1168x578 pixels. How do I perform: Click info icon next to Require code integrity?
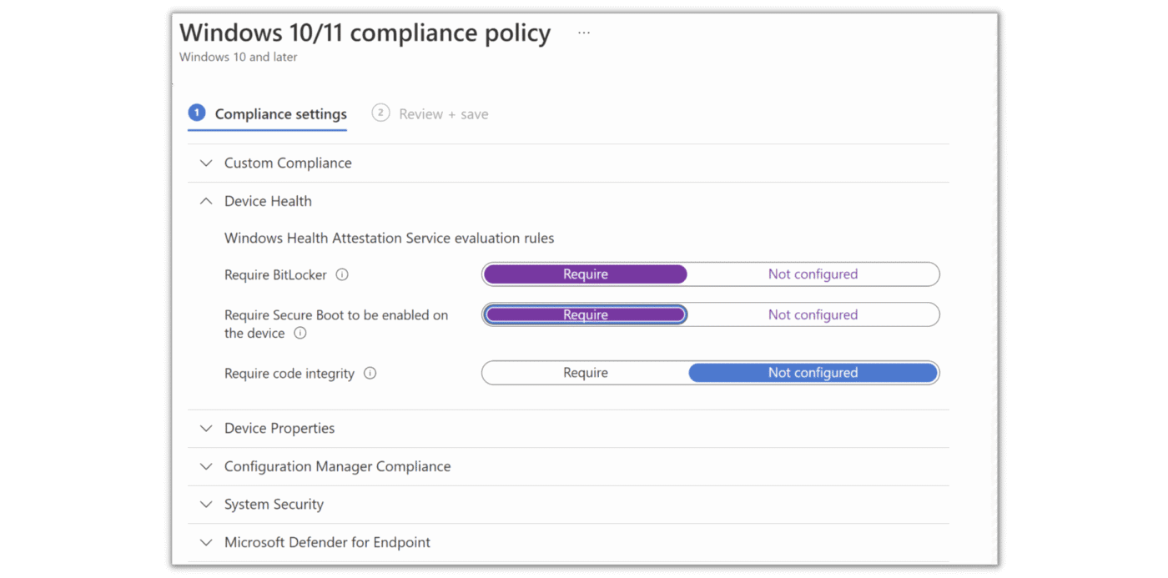370,374
